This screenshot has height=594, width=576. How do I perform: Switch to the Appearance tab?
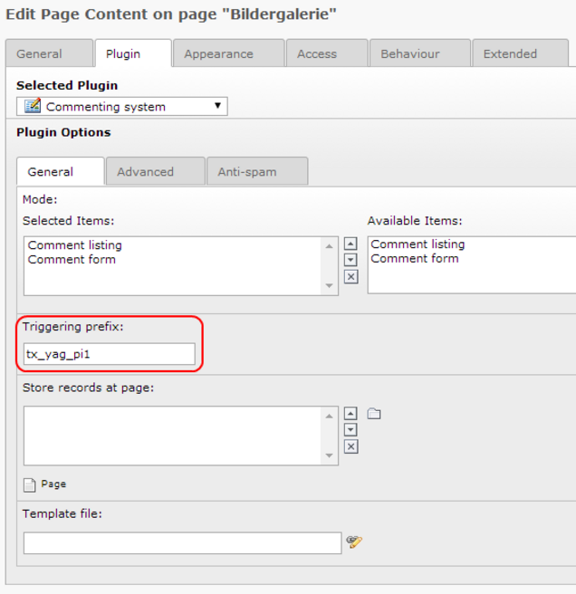coord(218,54)
